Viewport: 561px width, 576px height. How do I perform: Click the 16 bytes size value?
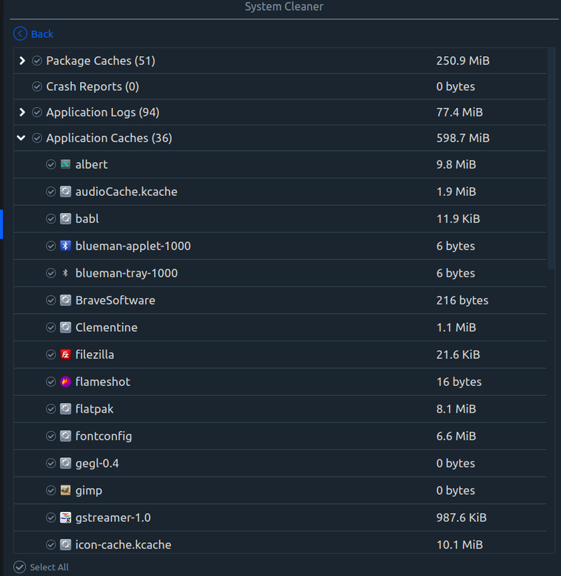tap(459, 382)
